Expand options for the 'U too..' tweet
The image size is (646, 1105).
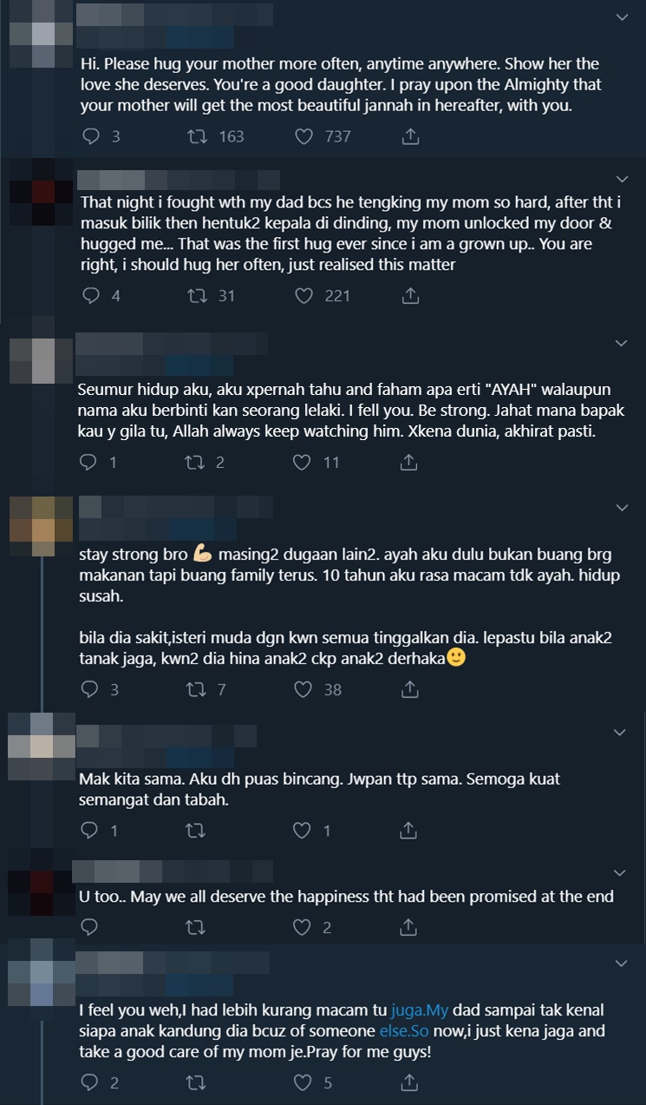[620, 872]
